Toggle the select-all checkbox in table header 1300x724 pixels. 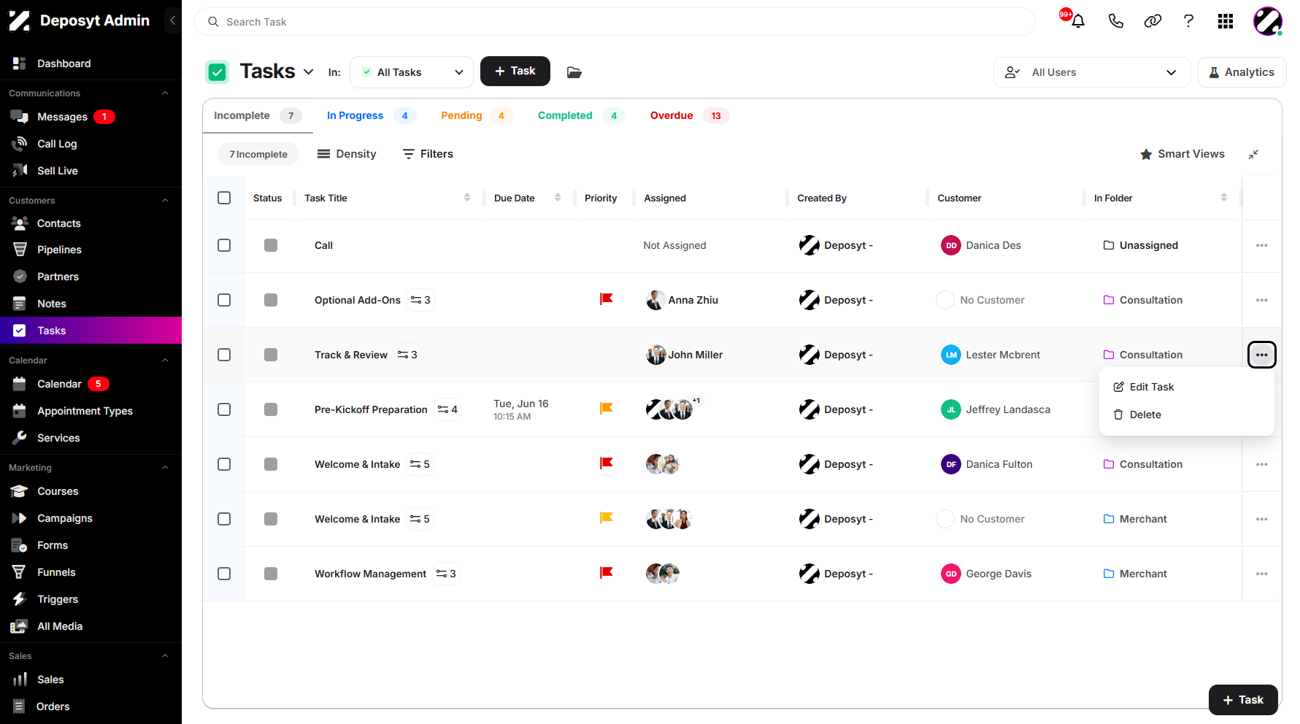pyautogui.click(x=224, y=198)
